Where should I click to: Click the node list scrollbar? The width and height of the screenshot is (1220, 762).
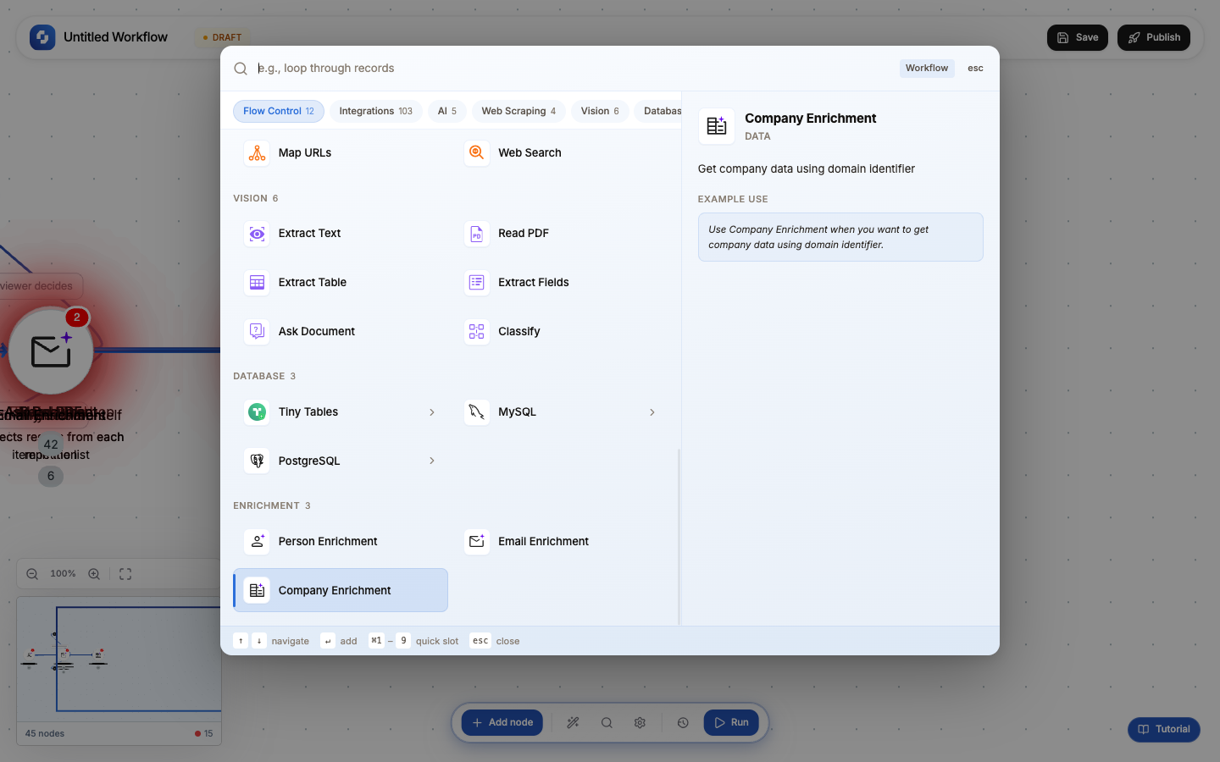[679, 537]
